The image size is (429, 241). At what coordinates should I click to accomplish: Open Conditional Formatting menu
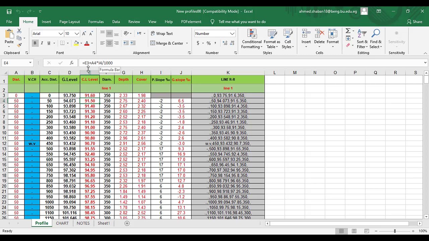click(252, 39)
